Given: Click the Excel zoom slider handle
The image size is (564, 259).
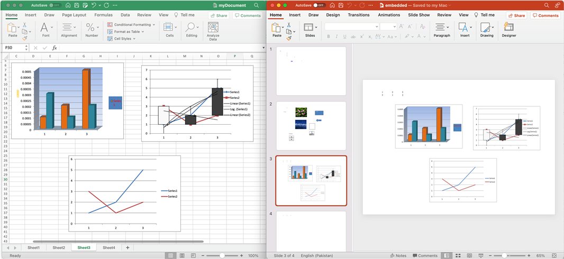Looking at the screenshot, I should (x=222, y=256).
